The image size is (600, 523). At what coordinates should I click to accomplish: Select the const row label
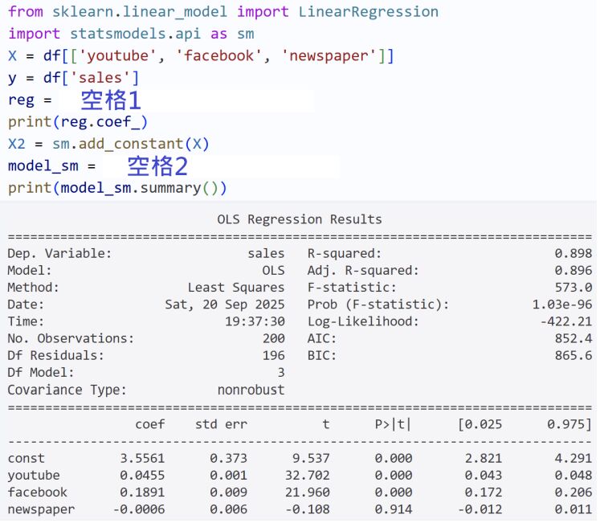coord(26,458)
